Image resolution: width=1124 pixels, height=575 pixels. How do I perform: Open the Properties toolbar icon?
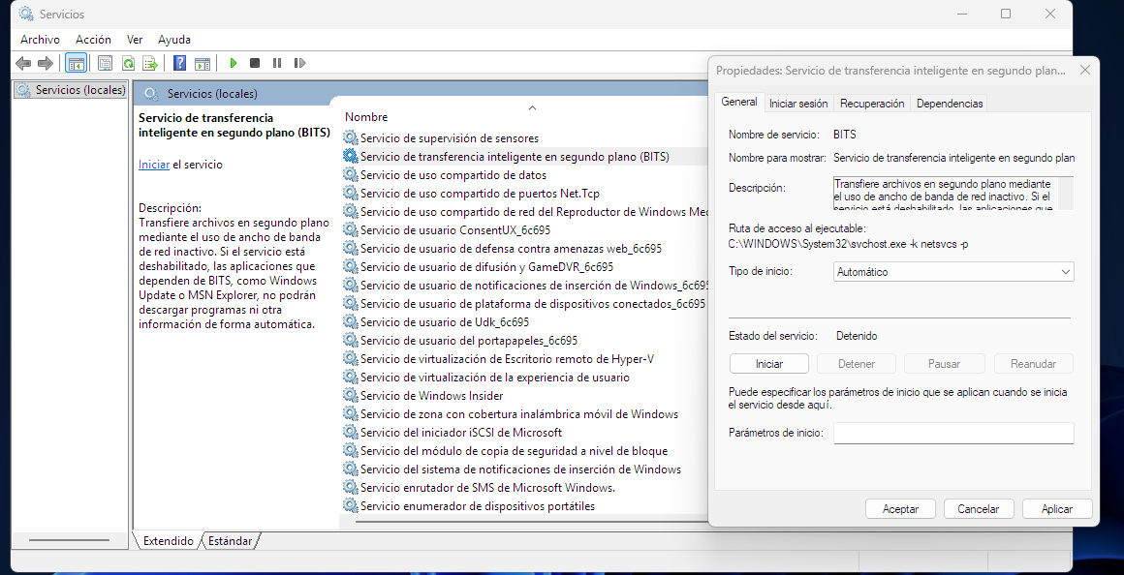click(x=105, y=63)
